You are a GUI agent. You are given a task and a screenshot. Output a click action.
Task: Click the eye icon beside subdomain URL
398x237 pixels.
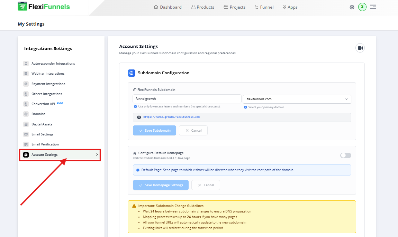click(x=139, y=117)
